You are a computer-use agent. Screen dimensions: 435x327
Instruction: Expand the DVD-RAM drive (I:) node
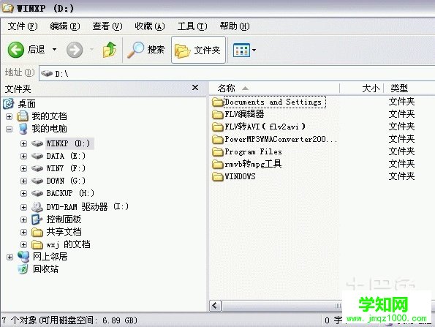click(23, 207)
